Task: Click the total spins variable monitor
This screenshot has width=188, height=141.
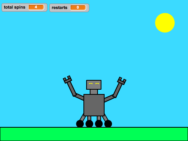Action: [x=24, y=7]
